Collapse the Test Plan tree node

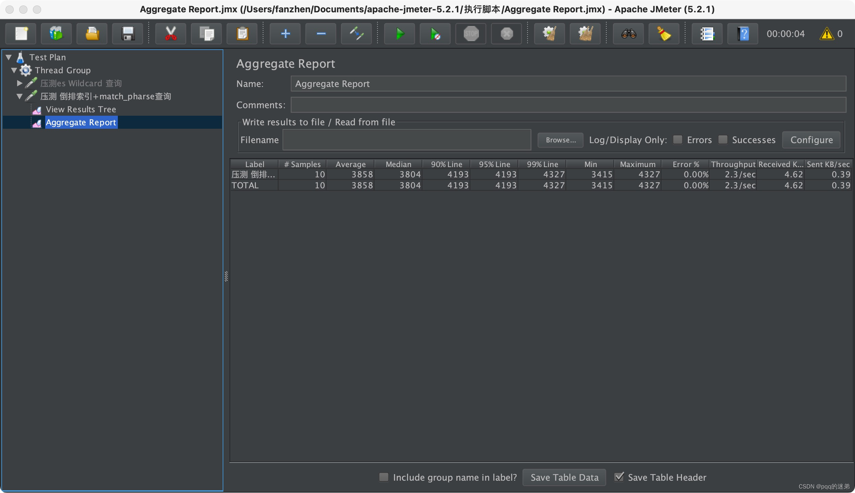click(x=9, y=57)
